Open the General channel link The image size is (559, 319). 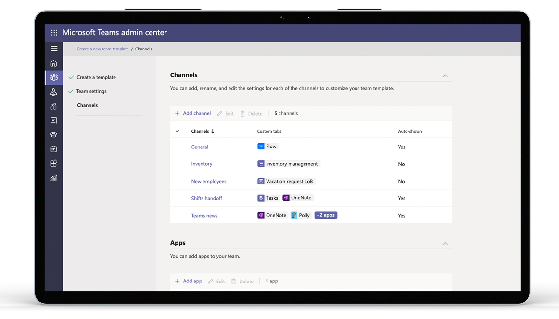click(200, 147)
